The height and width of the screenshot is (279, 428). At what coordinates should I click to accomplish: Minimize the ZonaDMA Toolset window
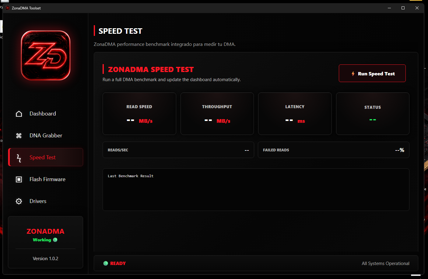[389, 8]
